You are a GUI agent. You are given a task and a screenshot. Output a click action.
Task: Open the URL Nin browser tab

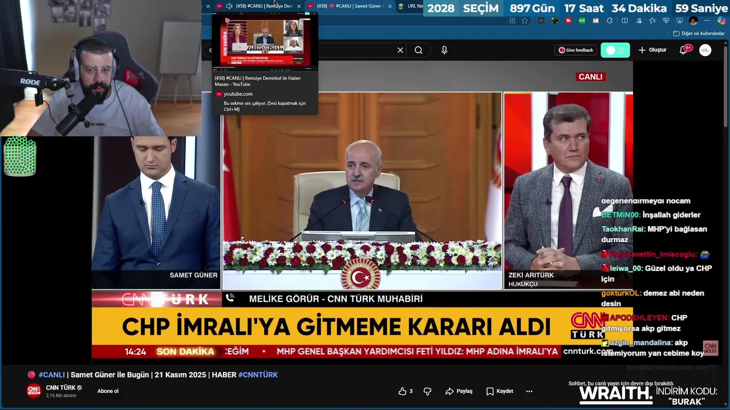(411, 6)
